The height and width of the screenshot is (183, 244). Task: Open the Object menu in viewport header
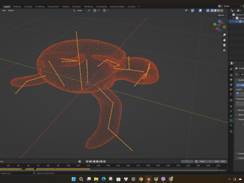[x=11, y=11]
